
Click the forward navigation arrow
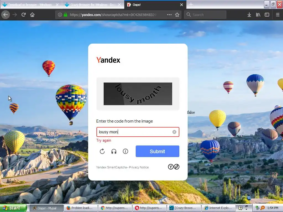[x=15, y=15]
